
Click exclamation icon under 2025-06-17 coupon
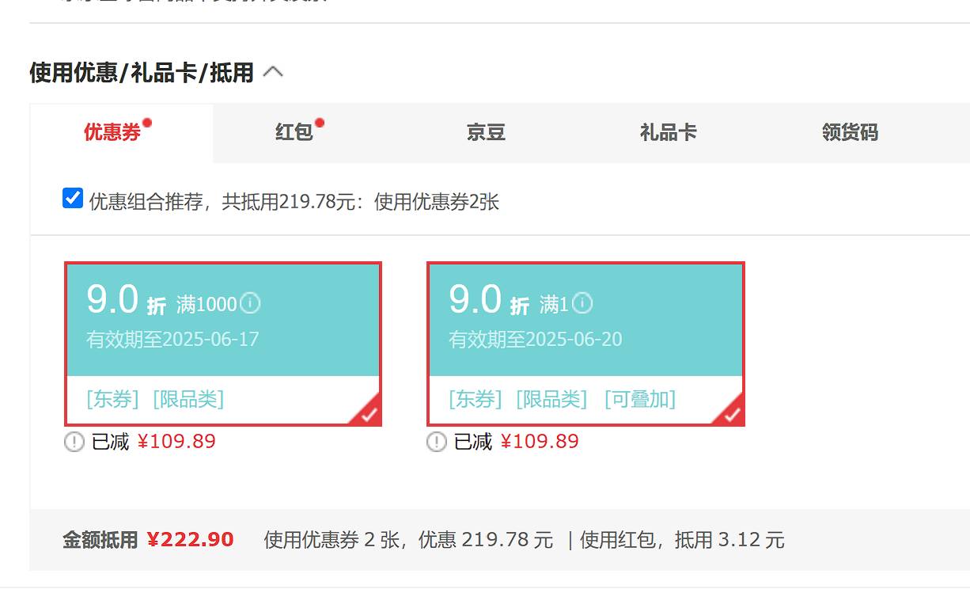point(74,442)
